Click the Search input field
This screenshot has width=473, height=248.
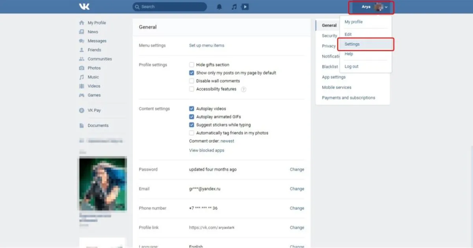171,7
